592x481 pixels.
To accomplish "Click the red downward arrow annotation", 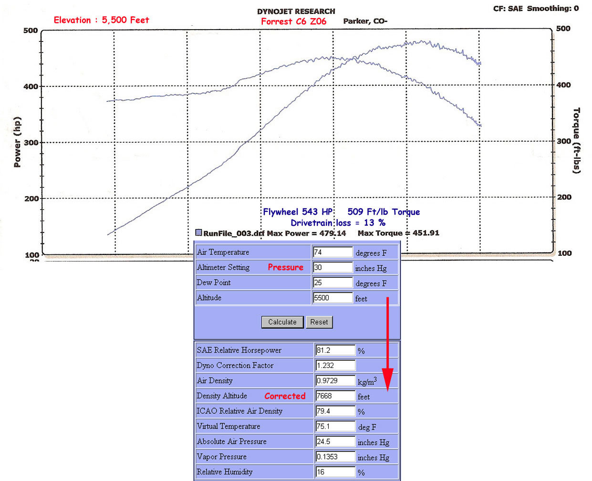I will (387, 344).
